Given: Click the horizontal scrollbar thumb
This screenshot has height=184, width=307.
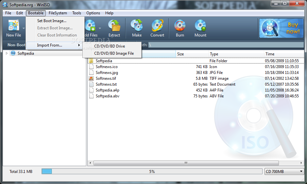Looking at the screenshot, I should pyautogui.click(x=186, y=163).
